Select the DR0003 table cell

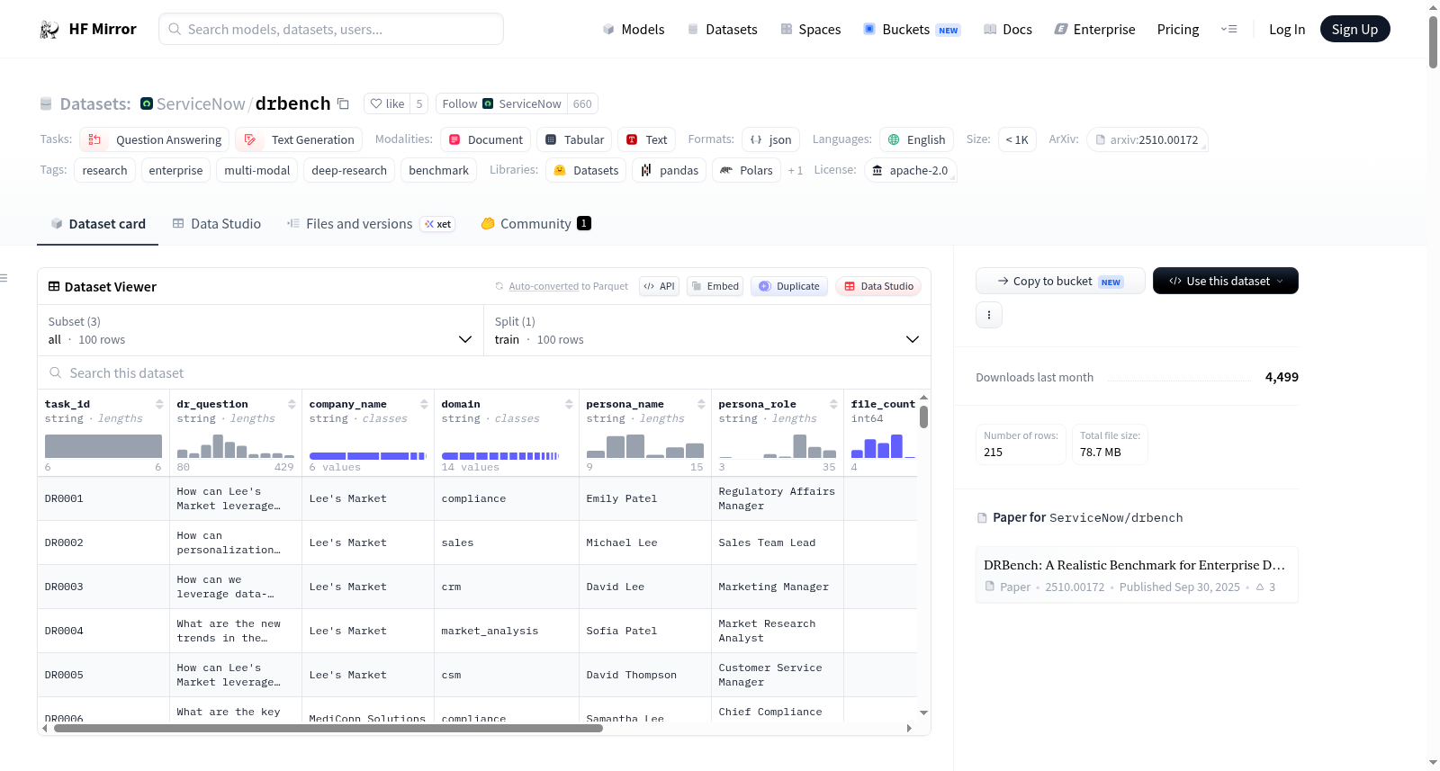coord(103,587)
